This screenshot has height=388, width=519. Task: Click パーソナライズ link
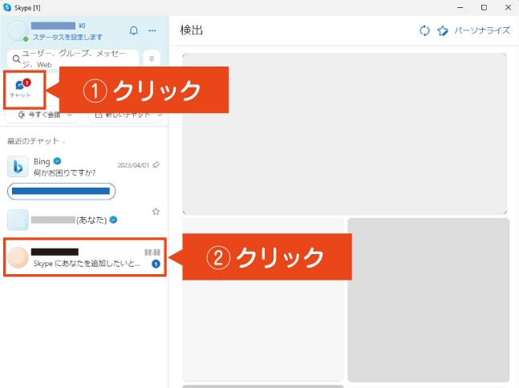click(482, 30)
